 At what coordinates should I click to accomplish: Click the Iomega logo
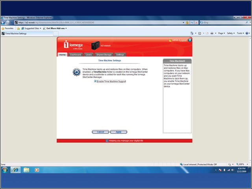point(73,44)
